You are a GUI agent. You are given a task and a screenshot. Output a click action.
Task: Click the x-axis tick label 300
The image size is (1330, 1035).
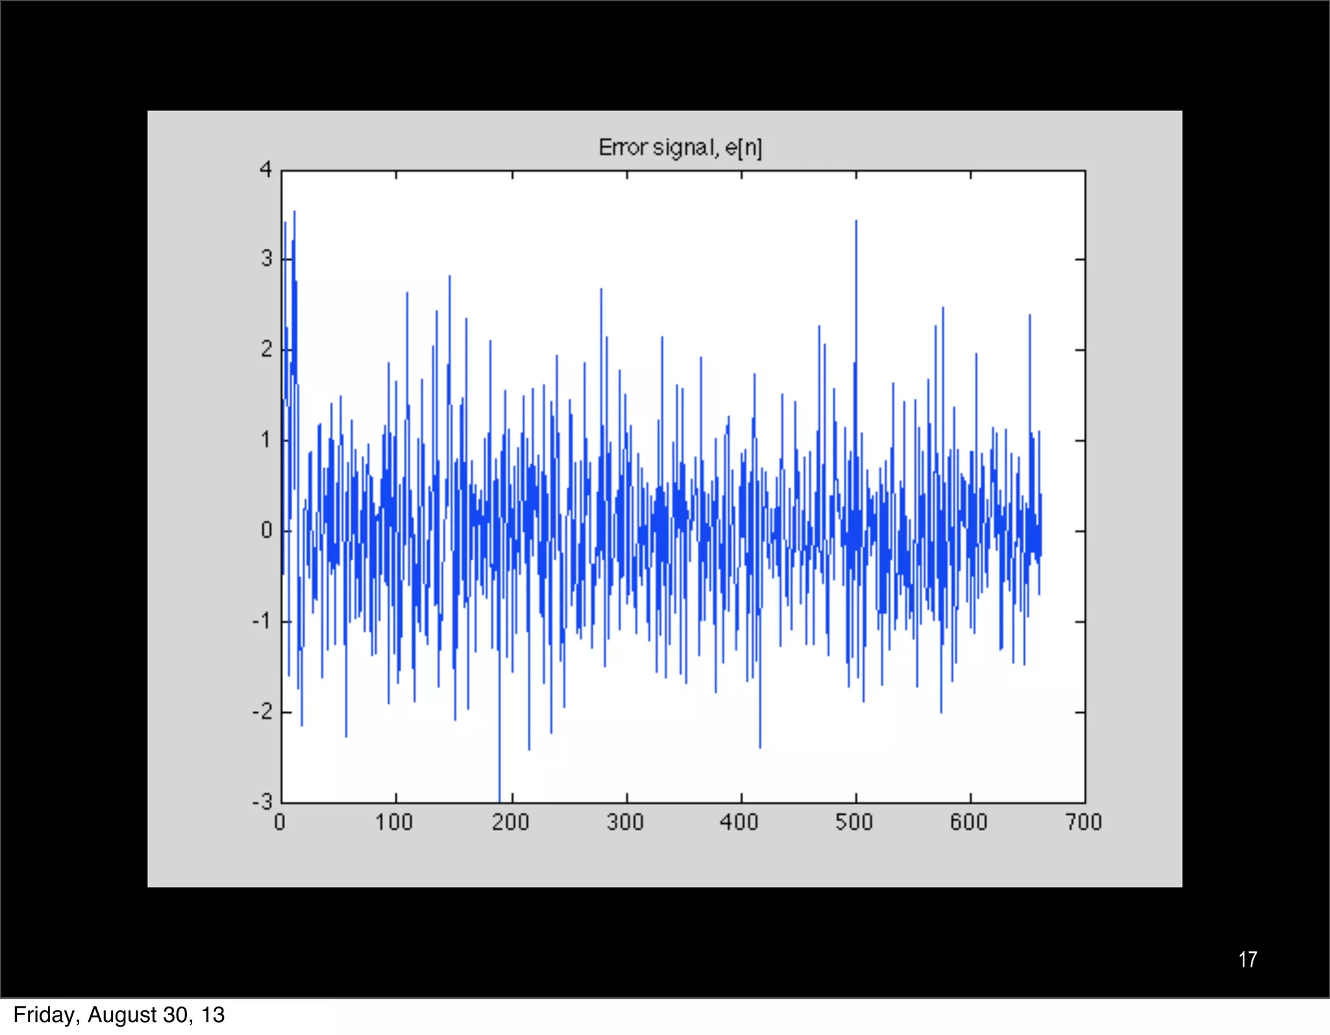click(x=625, y=823)
